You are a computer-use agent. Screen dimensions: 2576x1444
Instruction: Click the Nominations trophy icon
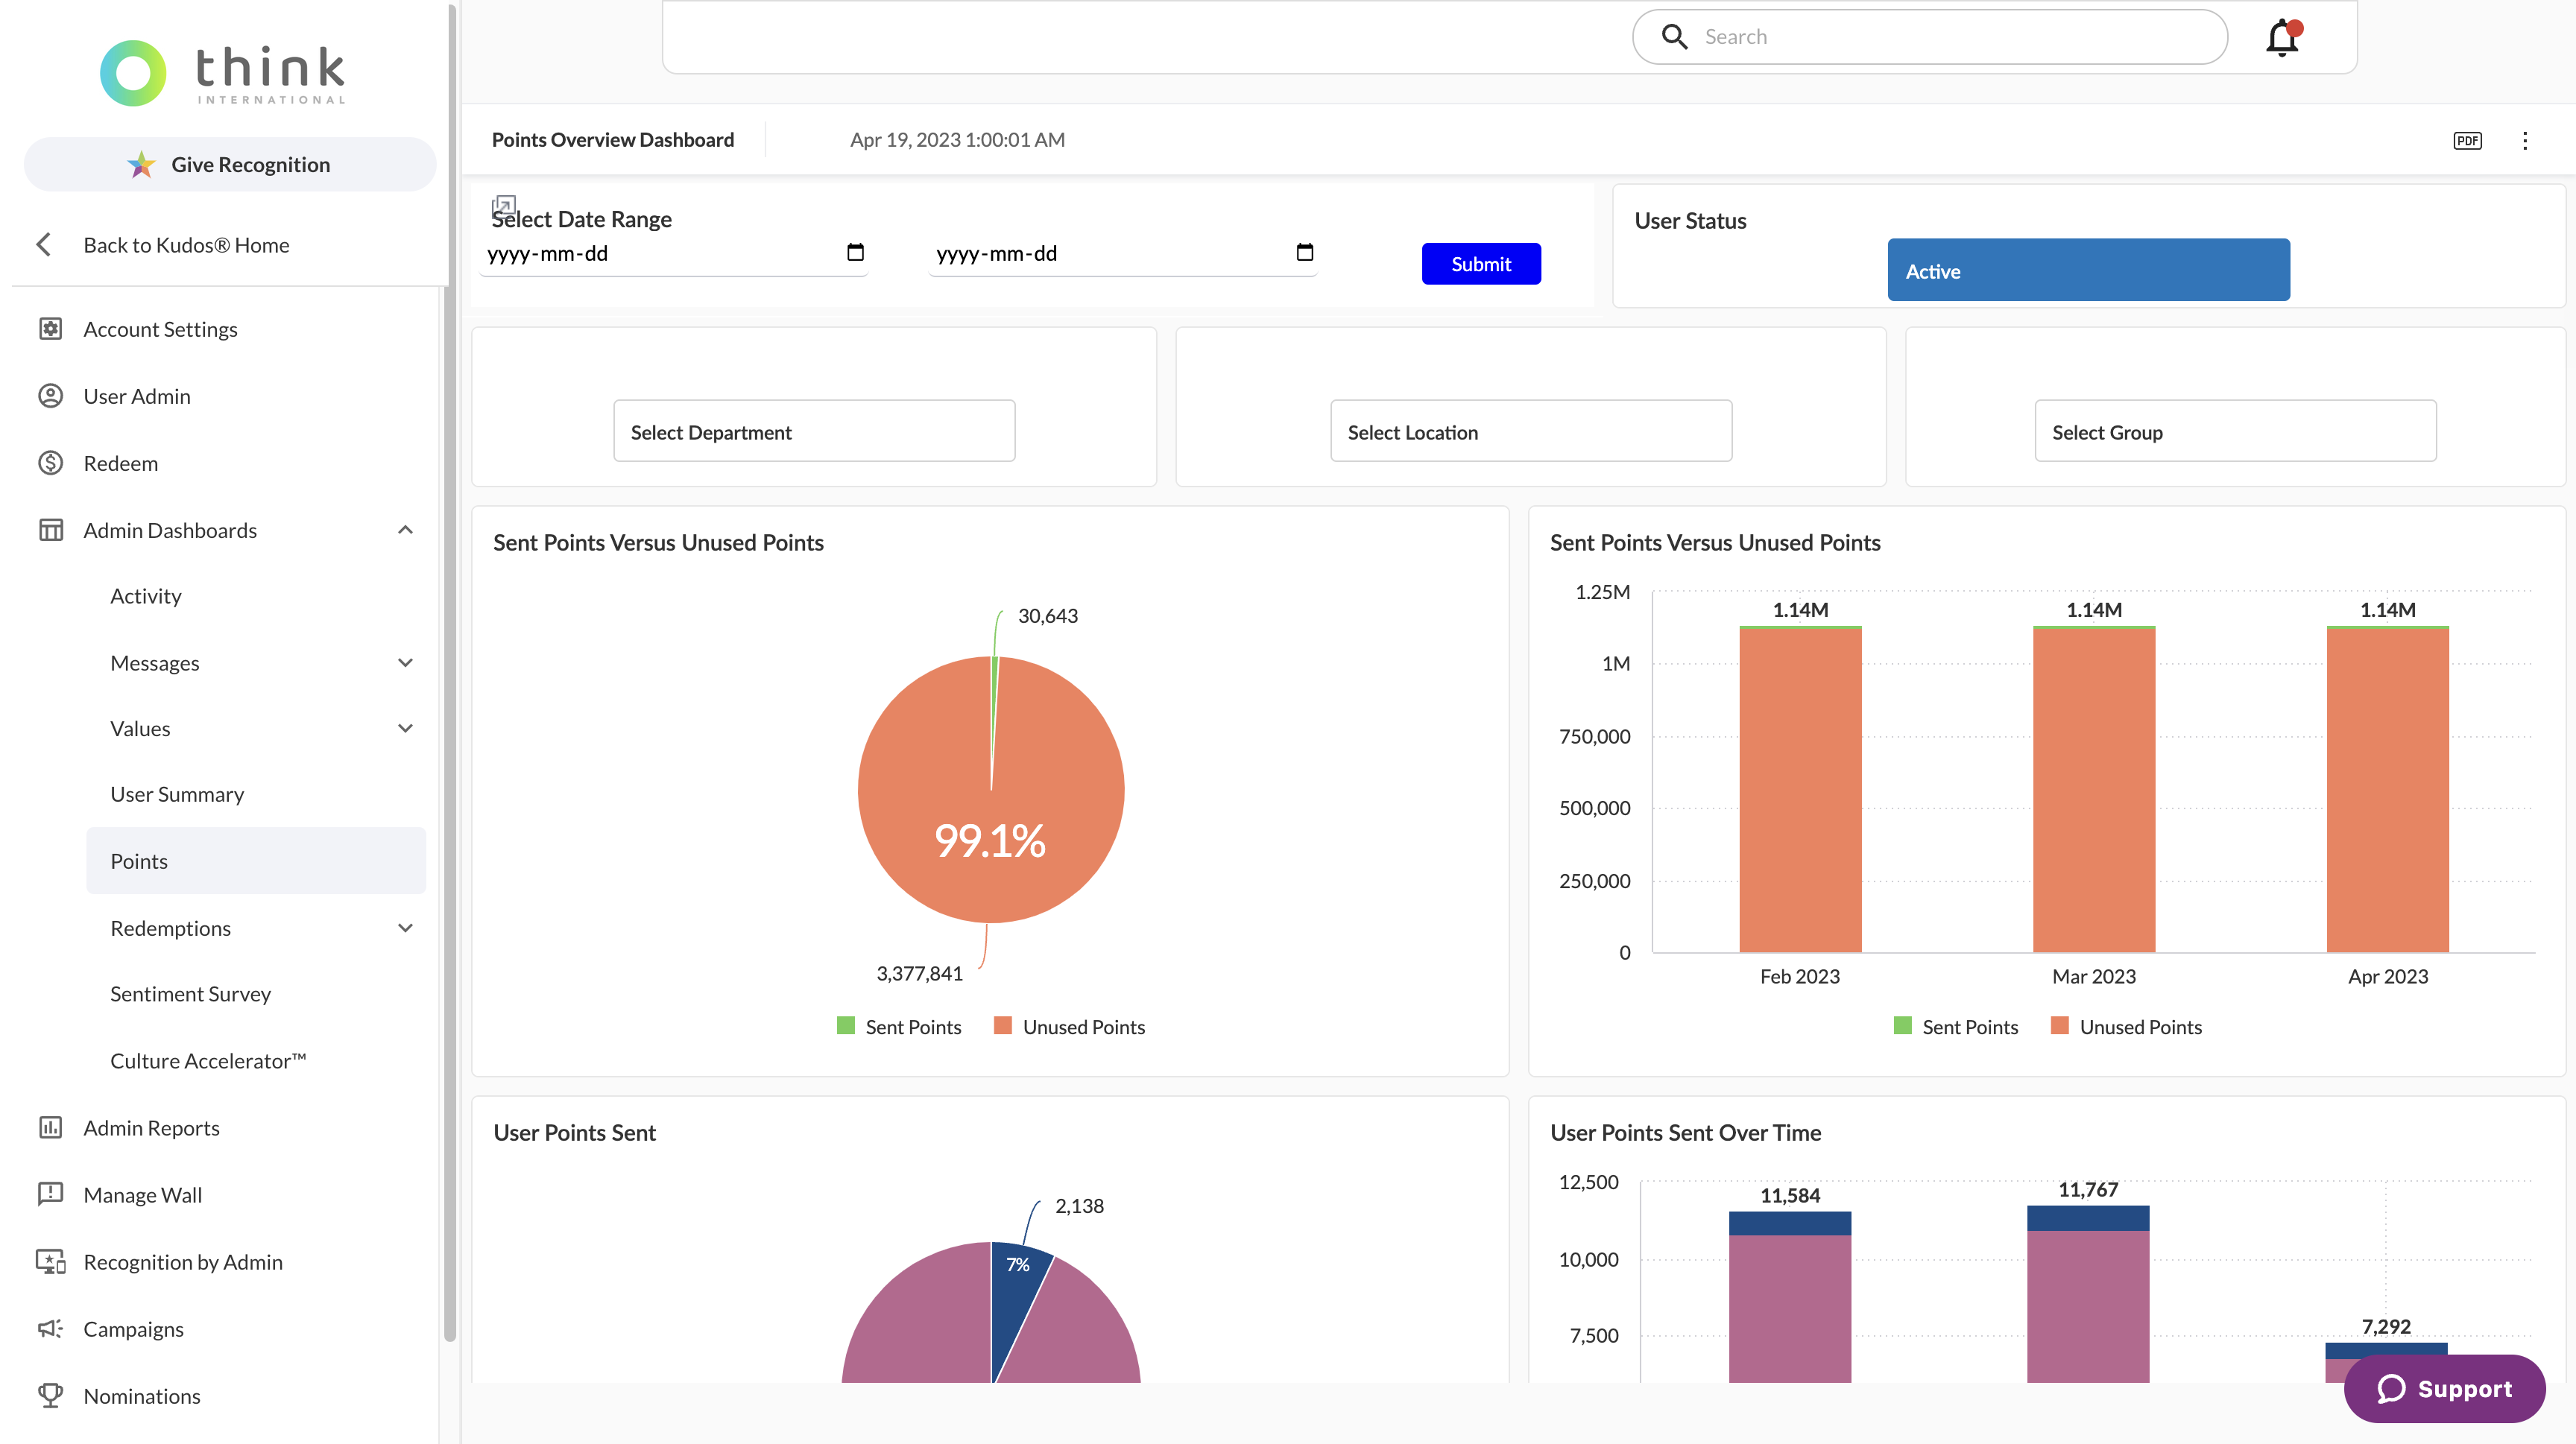click(50, 1395)
